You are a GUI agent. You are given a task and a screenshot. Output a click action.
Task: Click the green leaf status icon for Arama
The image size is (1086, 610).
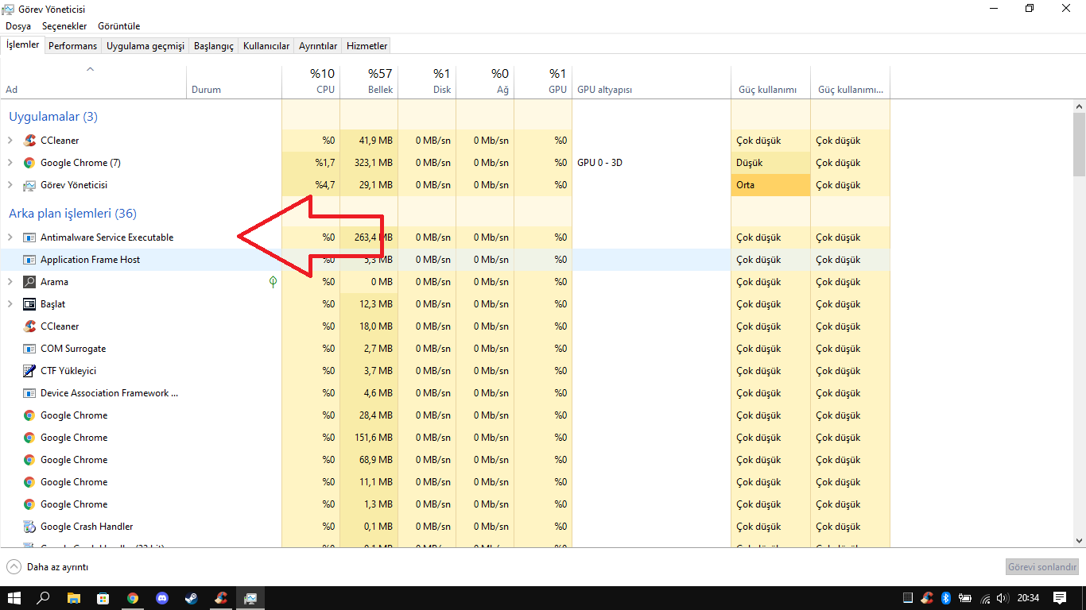point(273,281)
